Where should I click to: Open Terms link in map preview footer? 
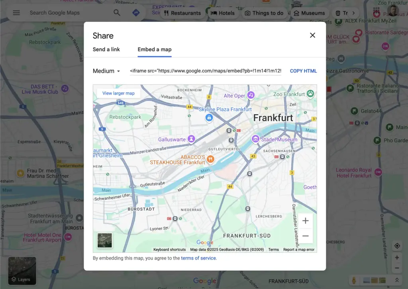(273, 250)
